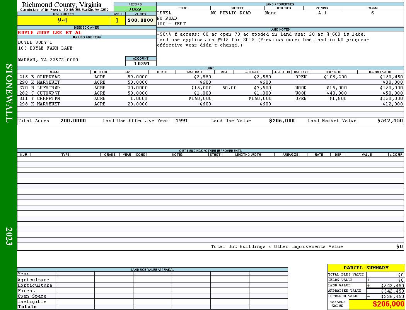Click the 270 R LKFRTRSD land row

210,88
